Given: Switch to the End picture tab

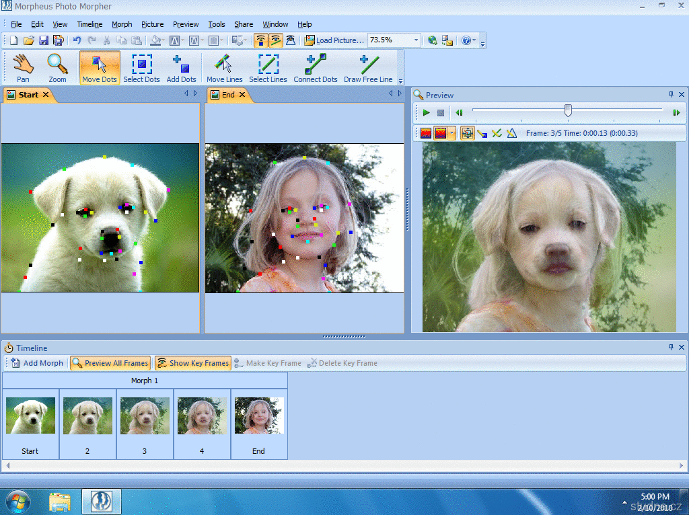Looking at the screenshot, I should click(227, 95).
